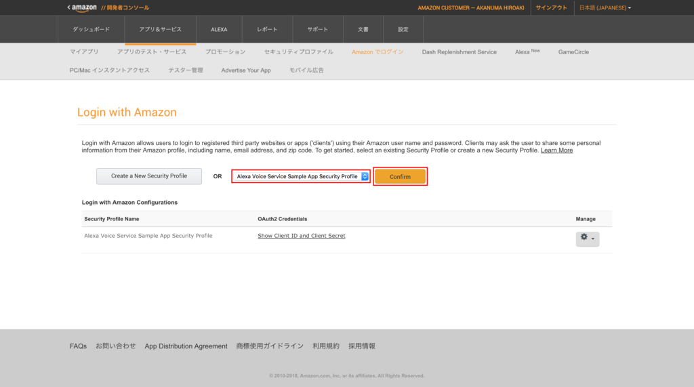
Task: Click the Manage column header
Action: pyautogui.click(x=586, y=219)
